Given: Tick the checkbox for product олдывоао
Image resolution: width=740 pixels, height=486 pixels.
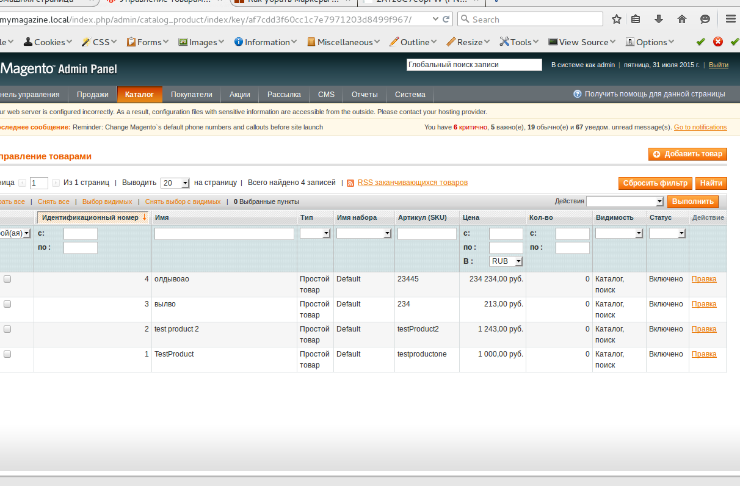Looking at the screenshot, I should tap(7, 279).
